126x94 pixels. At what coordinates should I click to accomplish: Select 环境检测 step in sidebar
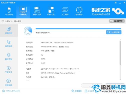pyautogui.click(x=9, y=31)
